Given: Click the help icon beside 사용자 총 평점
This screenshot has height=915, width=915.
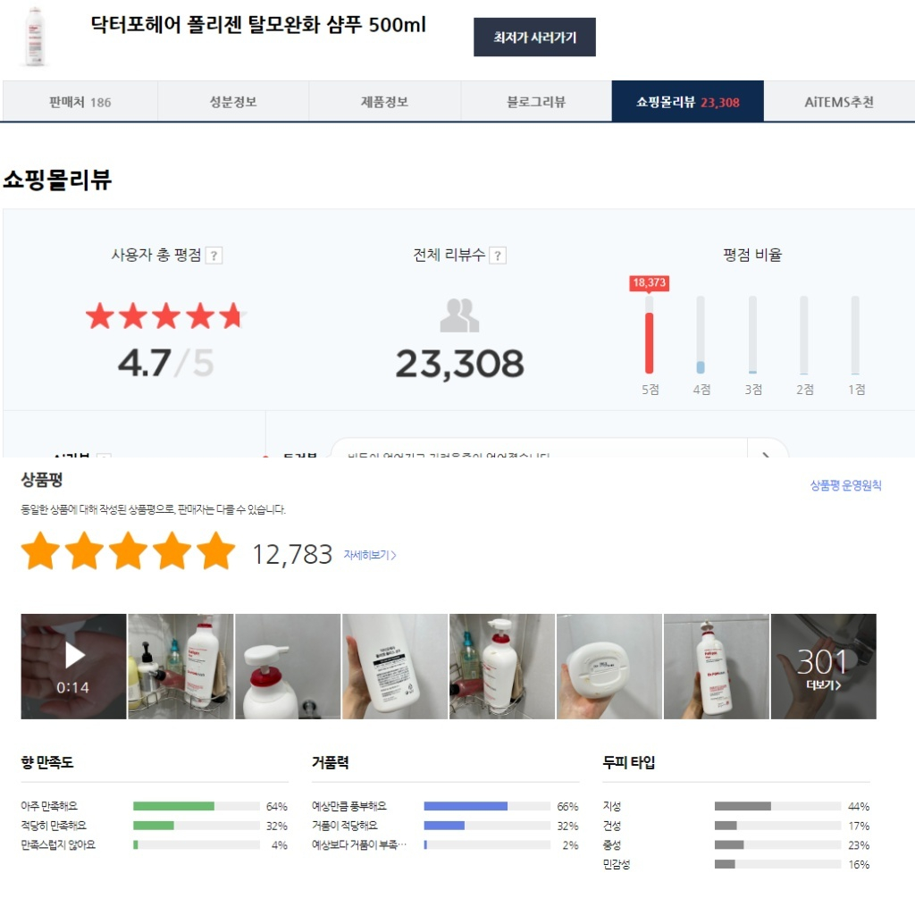Looking at the screenshot, I should pyautogui.click(x=214, y=256).
